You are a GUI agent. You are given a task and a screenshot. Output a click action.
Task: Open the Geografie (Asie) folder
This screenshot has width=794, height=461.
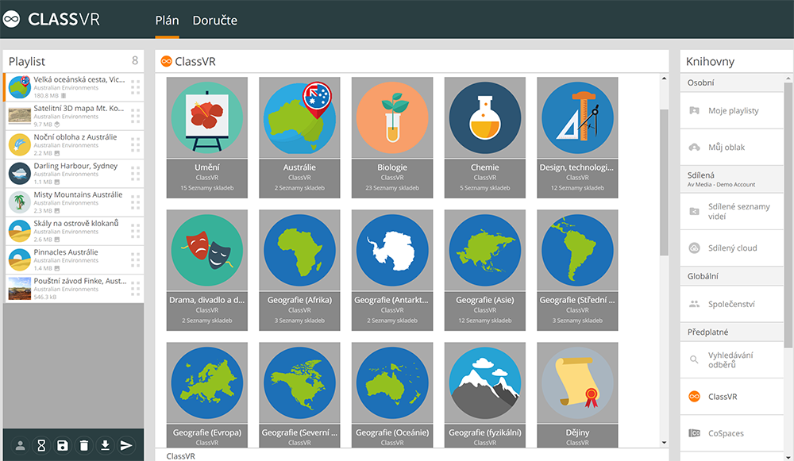485,271
